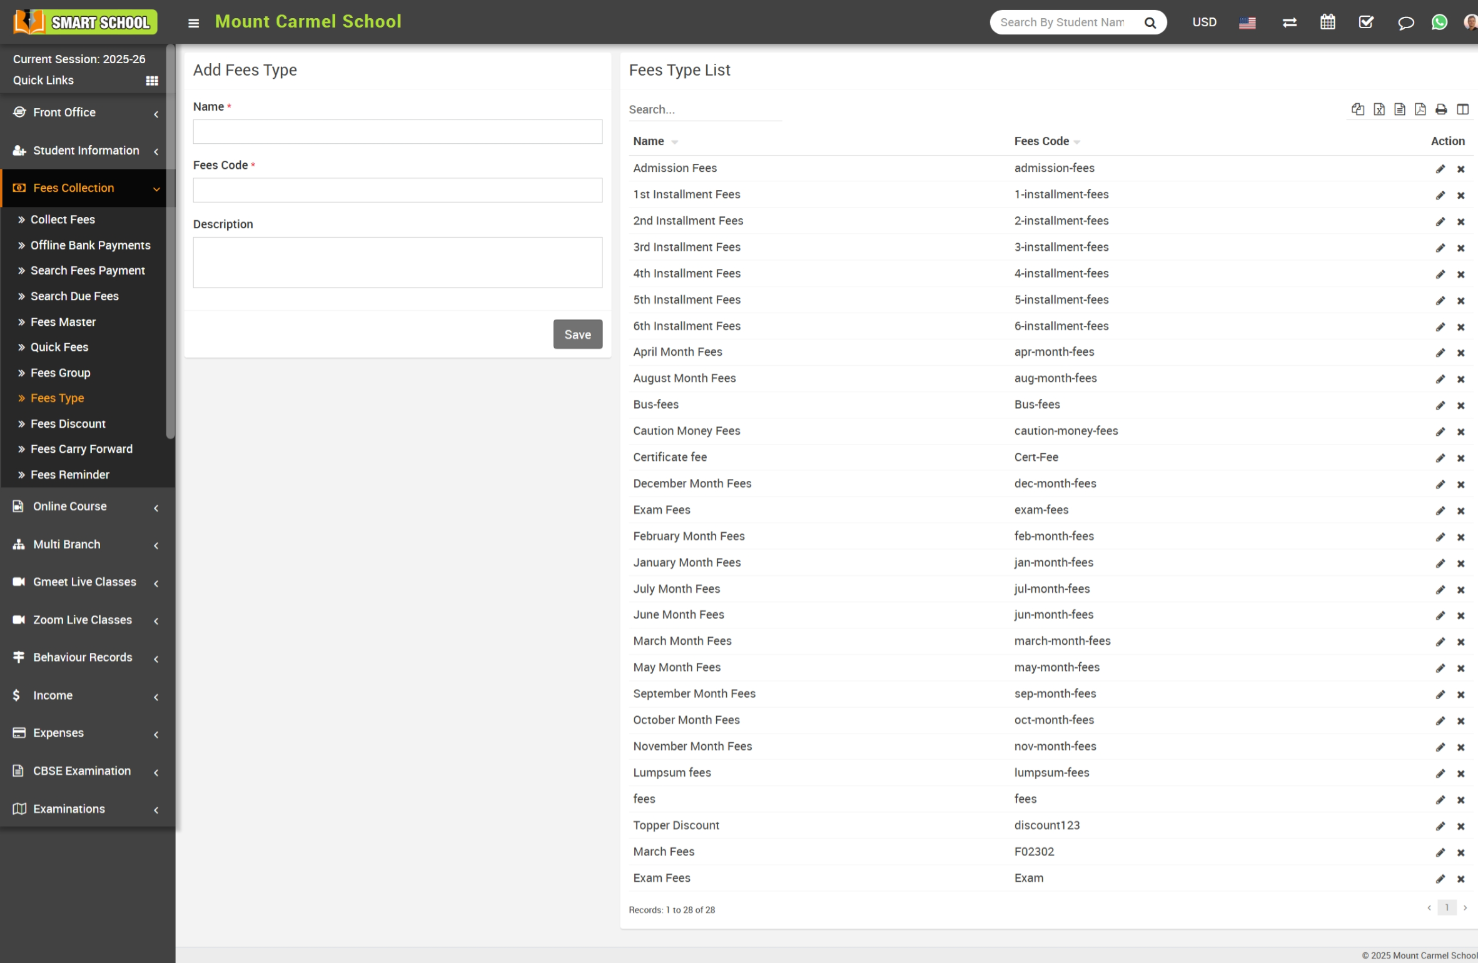Screen dimensions: 1478x963
Task: Edit the Topper Discount row
Action: coord(1440,826)
